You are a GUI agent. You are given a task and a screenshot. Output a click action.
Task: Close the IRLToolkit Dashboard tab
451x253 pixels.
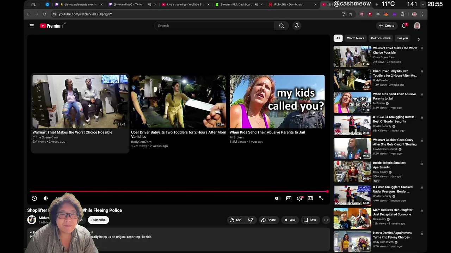point(315,5)
